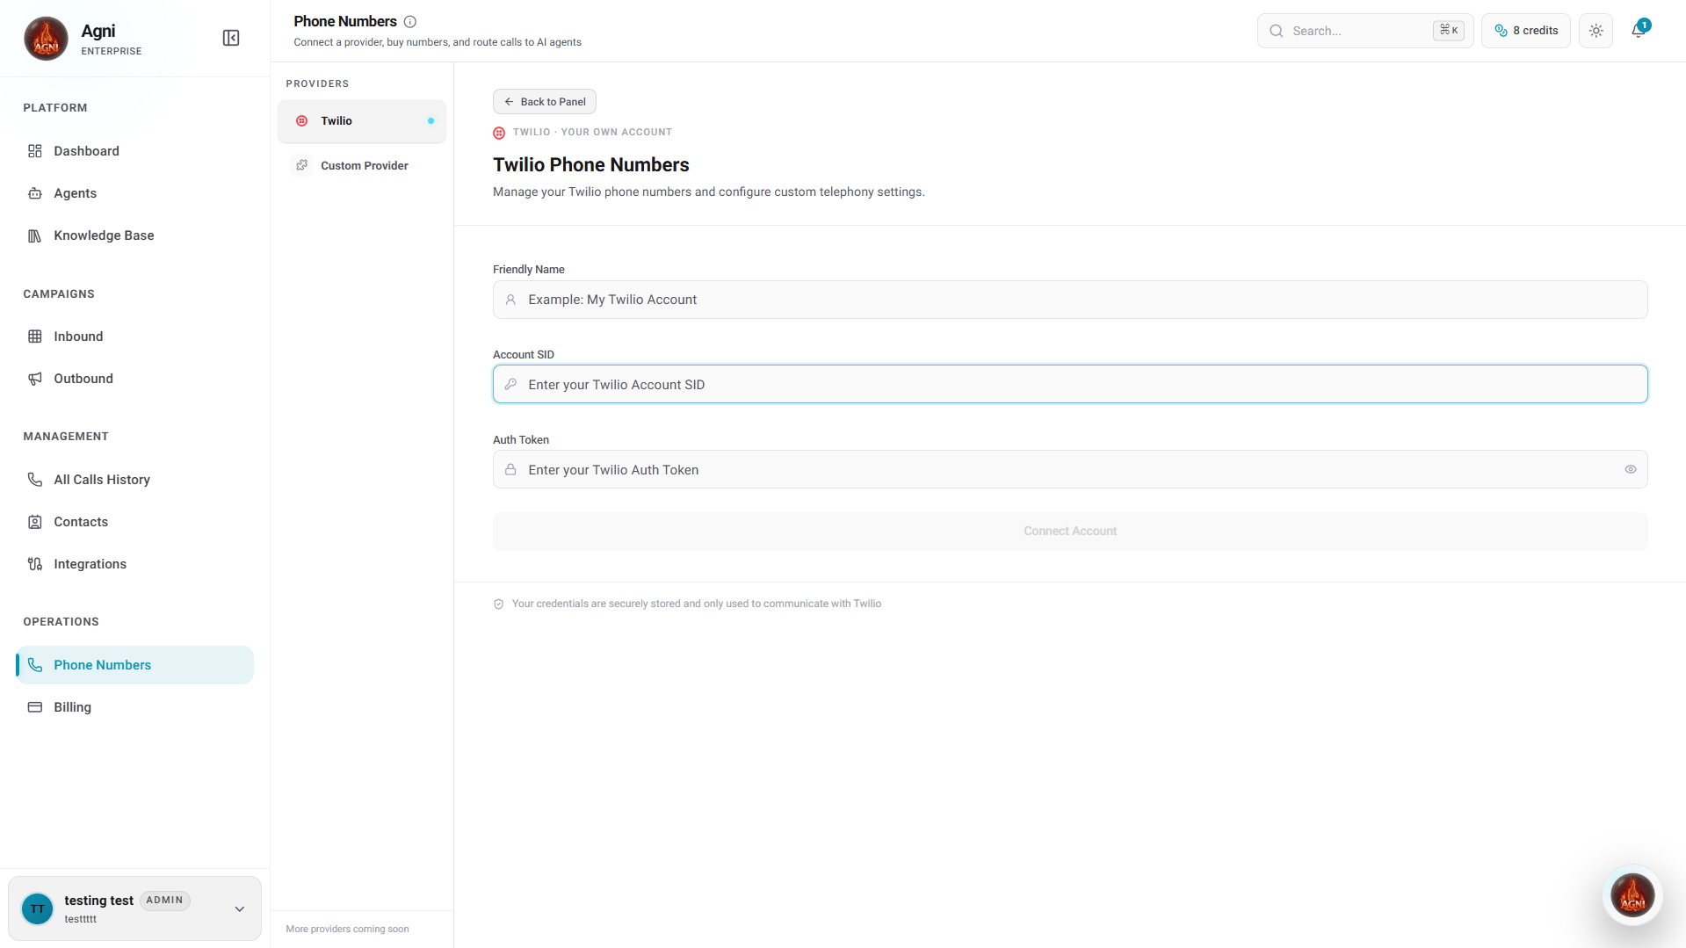The height and width of the screenshot is (948, 1686).
Task: Focus the Account SID field
Action: (x=1070, y=385)
